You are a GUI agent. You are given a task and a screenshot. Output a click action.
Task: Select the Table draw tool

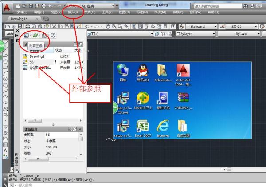click(x=5, y=145)
